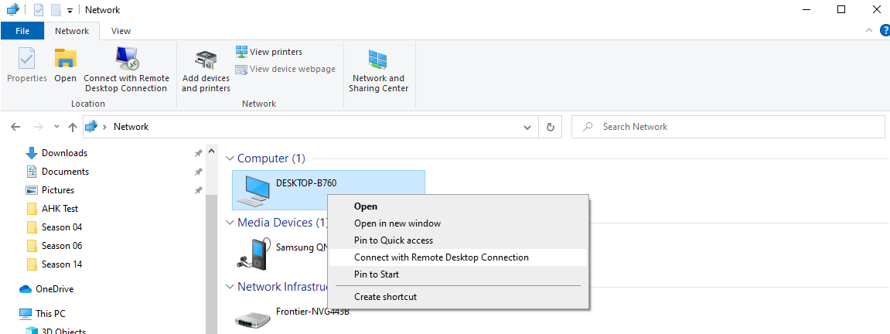Switch to the View ribbon tab

tap(121, 31)
